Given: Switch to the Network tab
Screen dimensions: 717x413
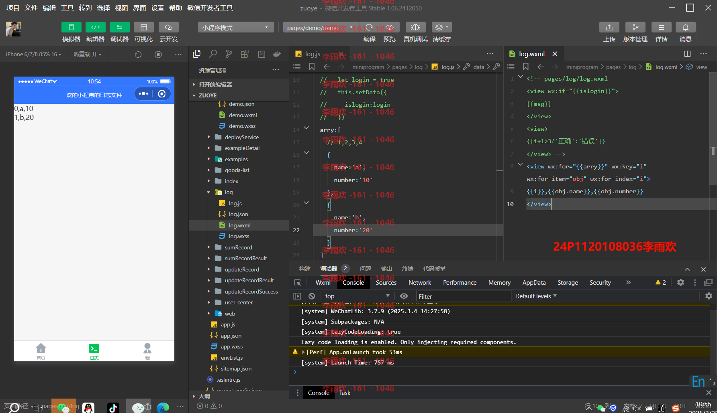Looking at the screenshot, I should click(x=420, y=283).
